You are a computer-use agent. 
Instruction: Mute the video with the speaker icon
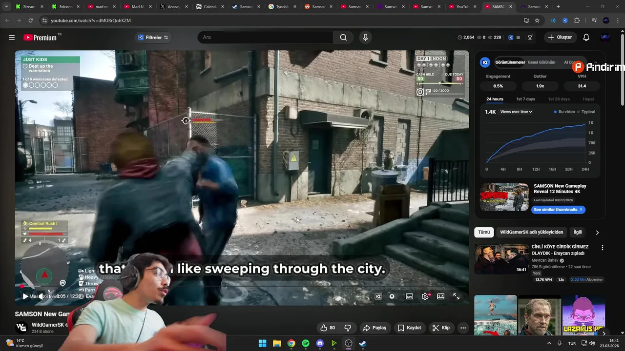42,296
